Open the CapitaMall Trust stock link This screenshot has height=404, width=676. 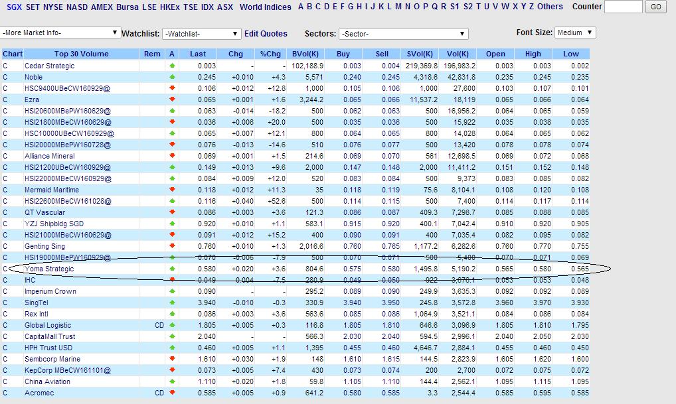(x=50, y=336)
